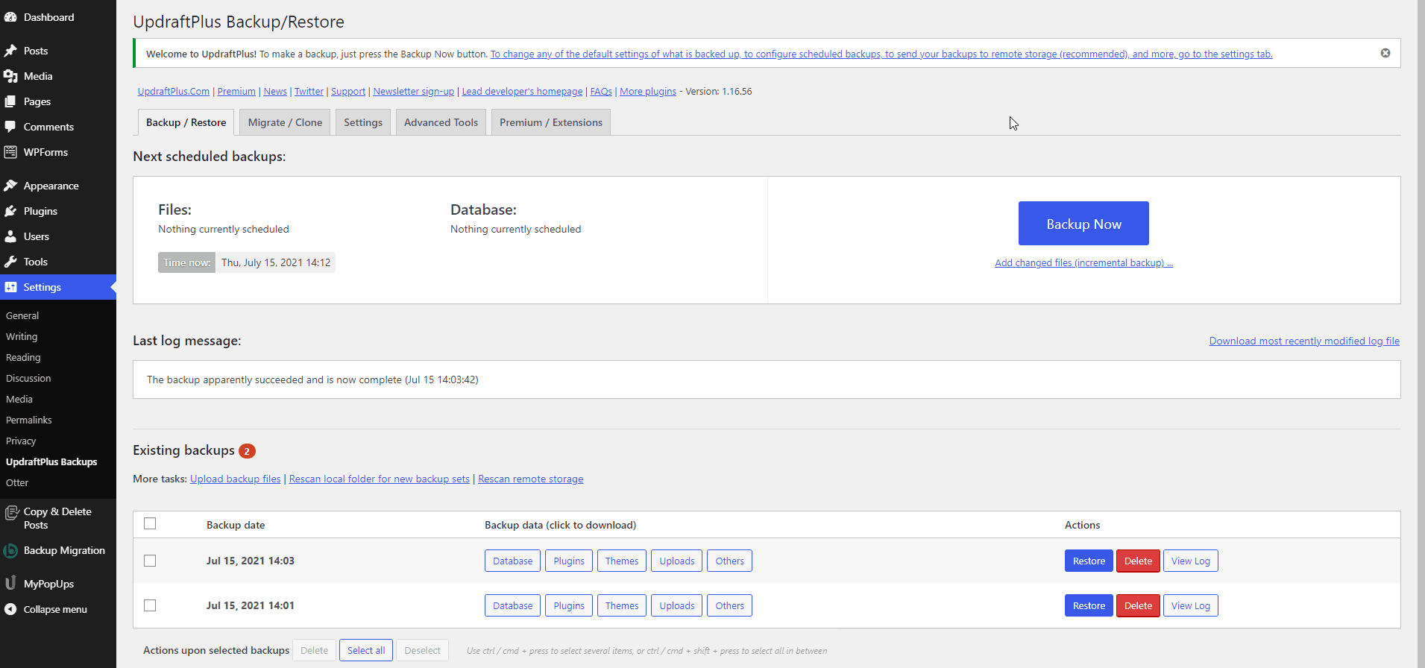Screen dimensions: 1425x668
Task: Dismiss the welcome notice with X icon
Action: click(1385, 53)
